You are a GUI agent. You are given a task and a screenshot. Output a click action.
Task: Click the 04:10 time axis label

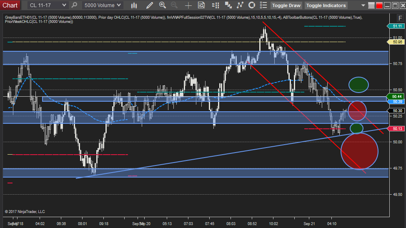[x=332, y=223]
